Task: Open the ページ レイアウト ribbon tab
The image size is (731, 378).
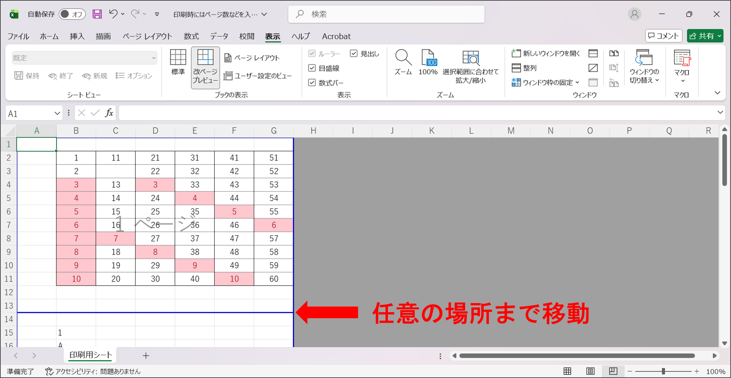Action: click(x=147, y=36)
